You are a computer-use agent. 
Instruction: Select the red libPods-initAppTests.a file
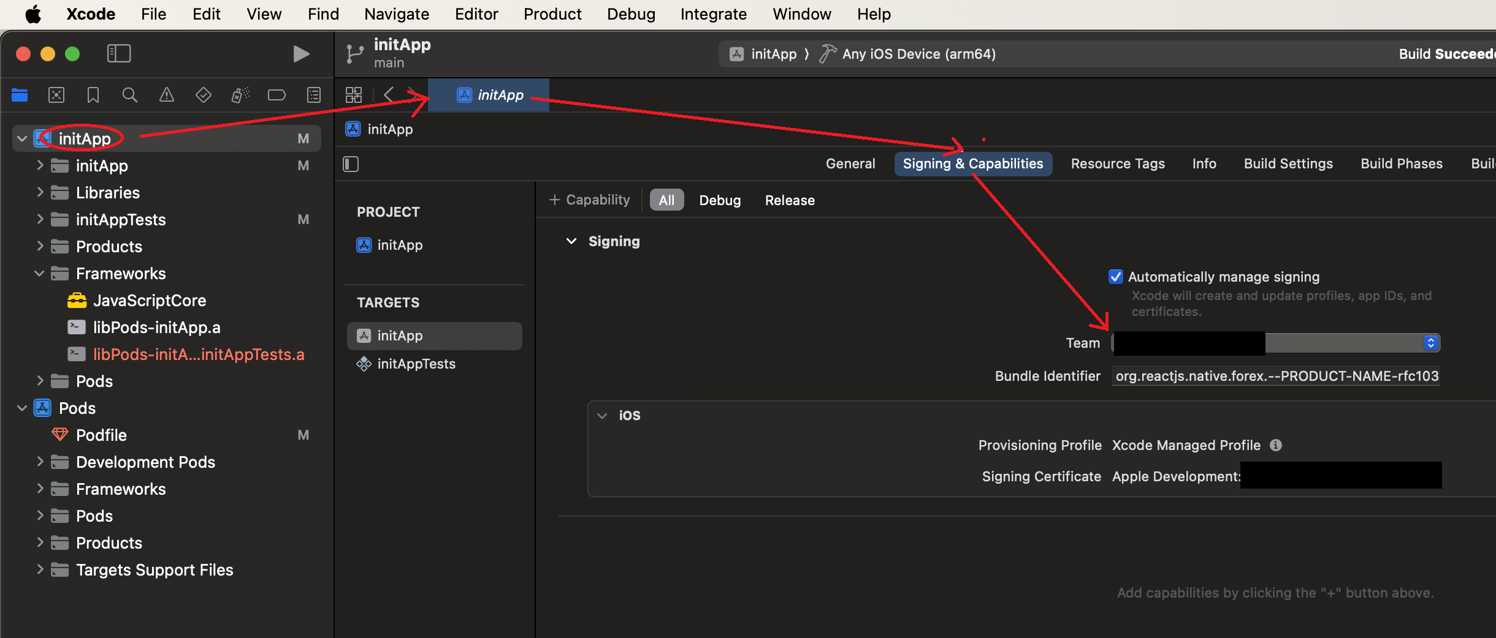(198, 354)
